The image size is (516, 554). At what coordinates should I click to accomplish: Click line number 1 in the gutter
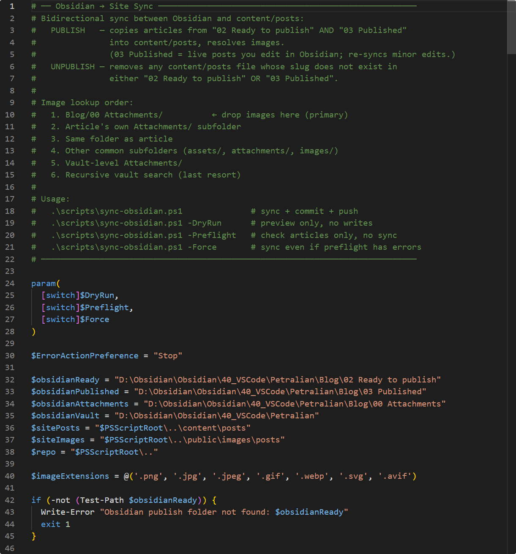[x=12, y=6]
